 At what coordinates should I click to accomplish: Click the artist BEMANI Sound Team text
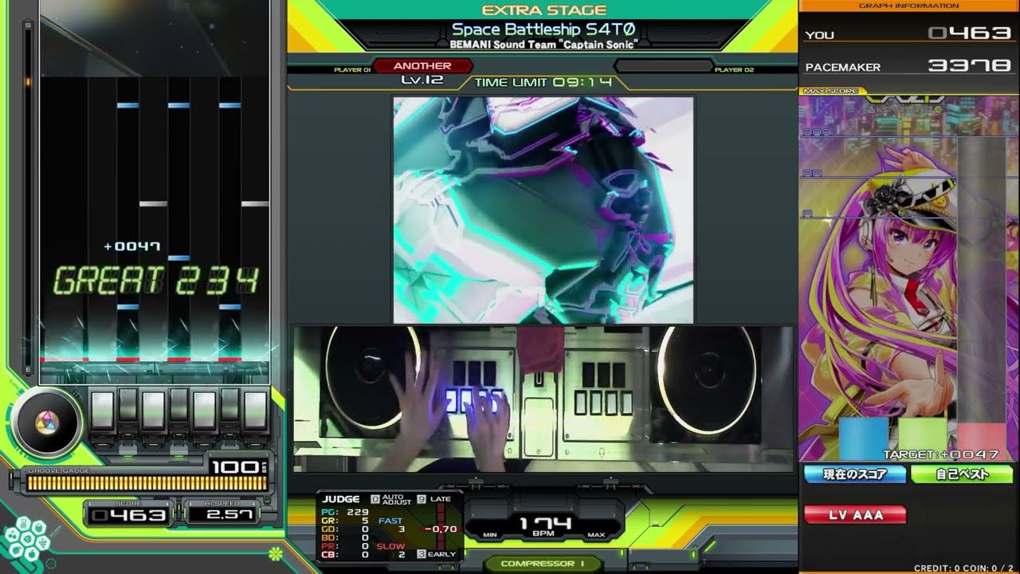tap(543, 45)
